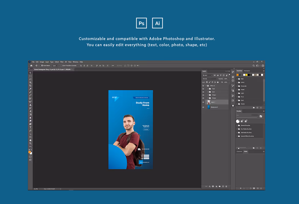299x204 pixels.
Task: Toggle visibility of Layer 1
Action: (203, 102)
